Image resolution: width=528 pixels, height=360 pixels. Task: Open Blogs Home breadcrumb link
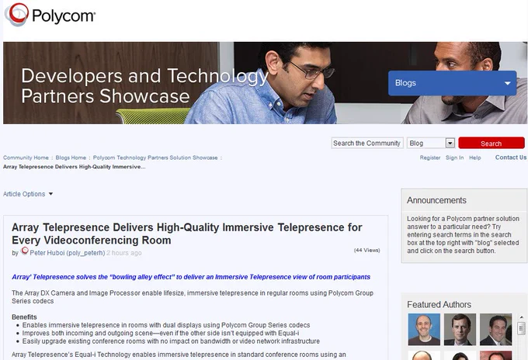tap(71, 157)
